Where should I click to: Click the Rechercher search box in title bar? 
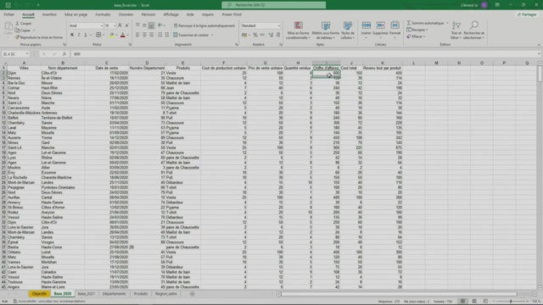point(273,5)
